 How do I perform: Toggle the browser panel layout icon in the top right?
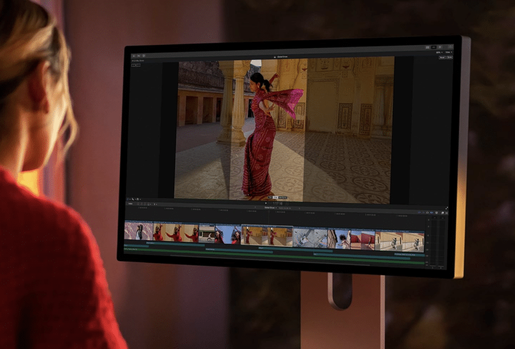(428, 47)
